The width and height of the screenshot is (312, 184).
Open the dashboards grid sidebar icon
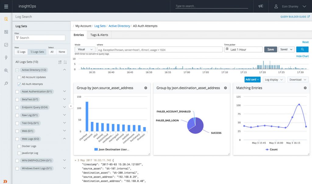6,32
